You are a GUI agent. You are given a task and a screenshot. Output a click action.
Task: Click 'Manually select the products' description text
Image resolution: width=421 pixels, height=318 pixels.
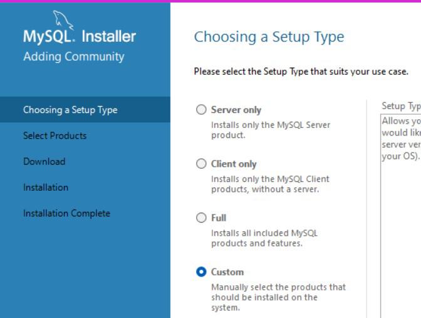pos(278,297)
